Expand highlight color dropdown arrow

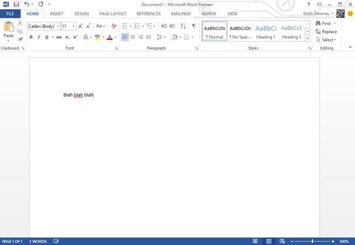[103, 37]
